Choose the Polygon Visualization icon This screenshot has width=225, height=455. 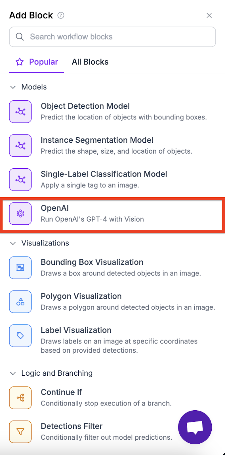[x=20, y=302]
